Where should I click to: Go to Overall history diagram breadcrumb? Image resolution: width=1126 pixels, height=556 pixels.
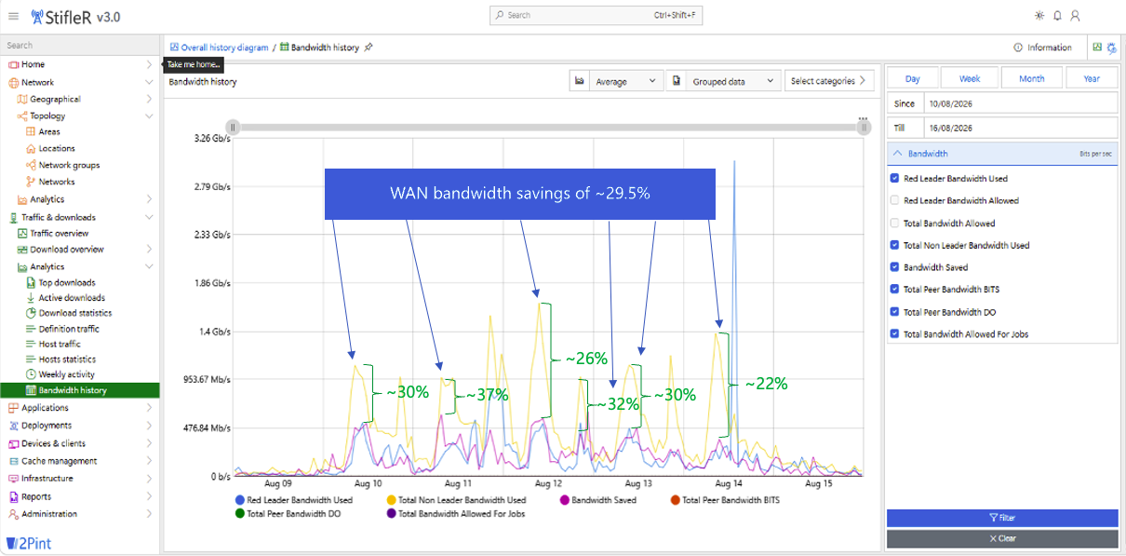tap(224, 47)
